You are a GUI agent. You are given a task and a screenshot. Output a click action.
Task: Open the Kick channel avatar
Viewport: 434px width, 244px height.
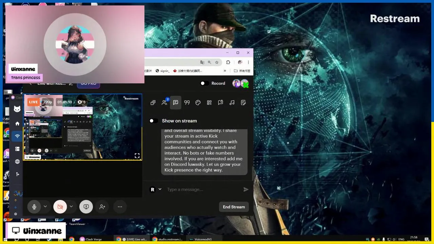[244, 83]
